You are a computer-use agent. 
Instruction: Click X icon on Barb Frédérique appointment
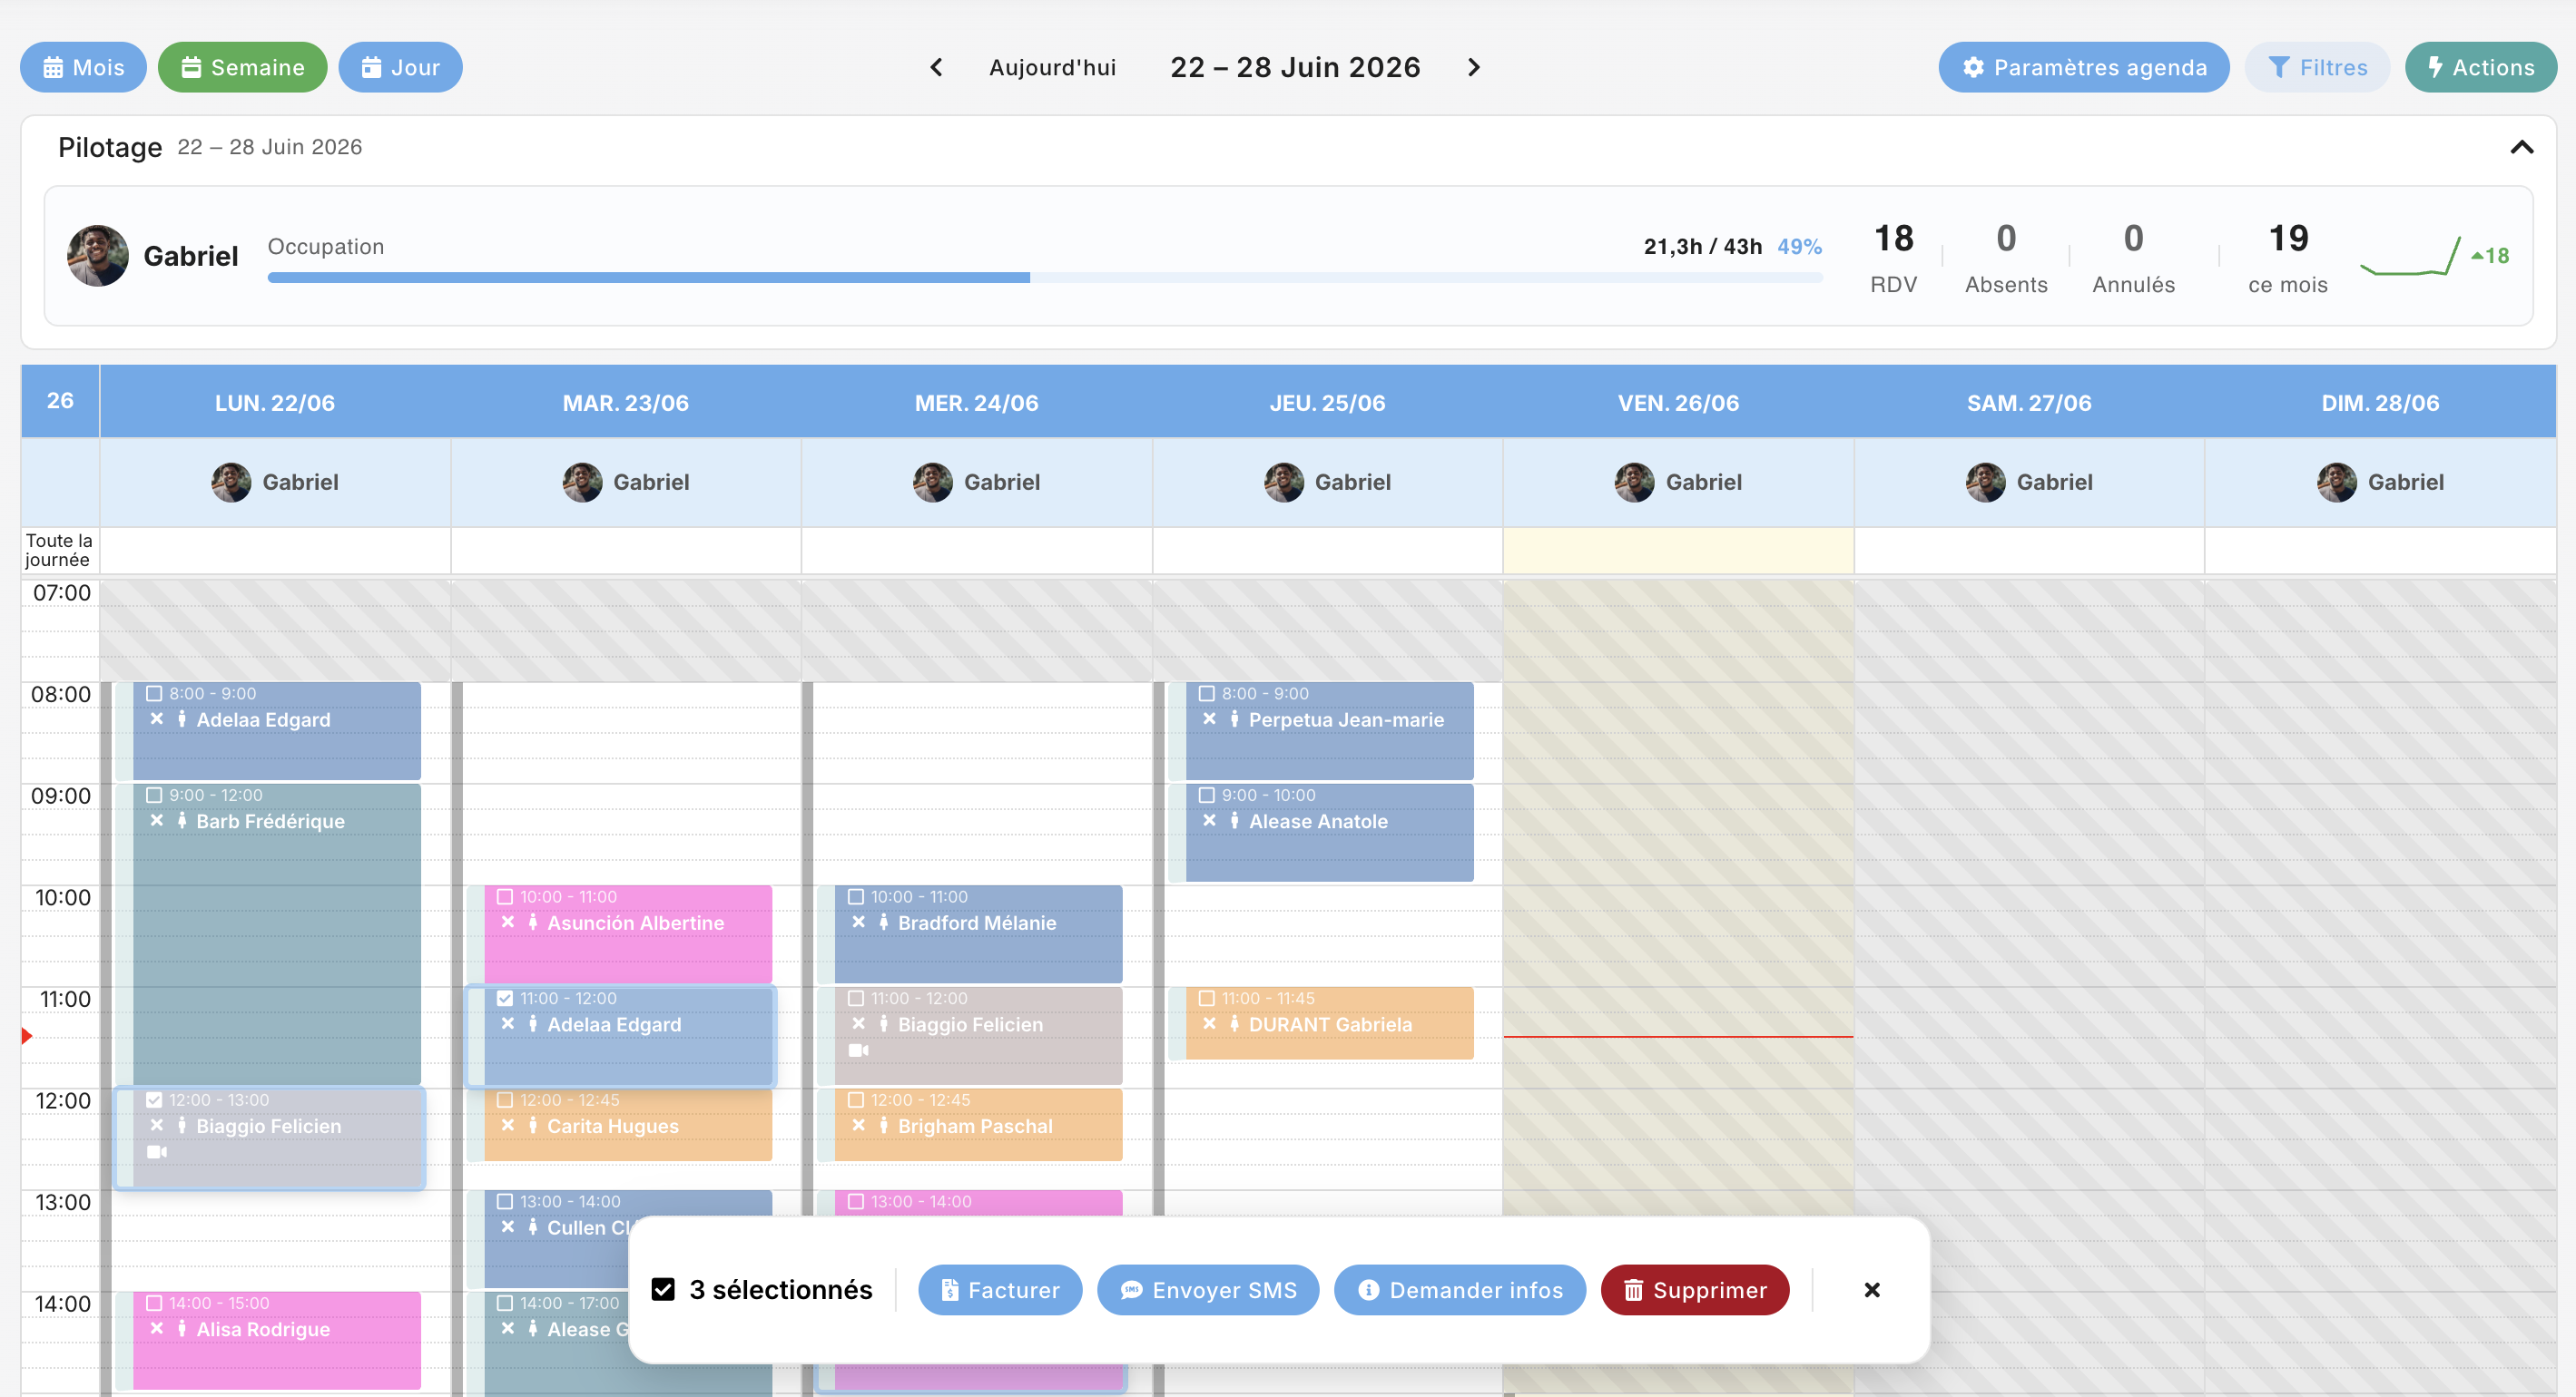click(x=157, y=820)
